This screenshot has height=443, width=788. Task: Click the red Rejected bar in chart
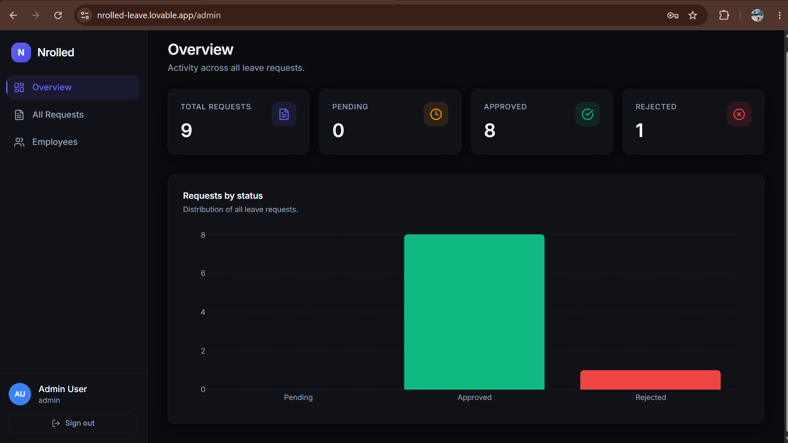651,380
